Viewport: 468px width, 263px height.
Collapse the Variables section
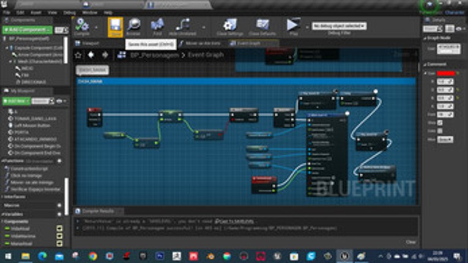tap(2, 214)
